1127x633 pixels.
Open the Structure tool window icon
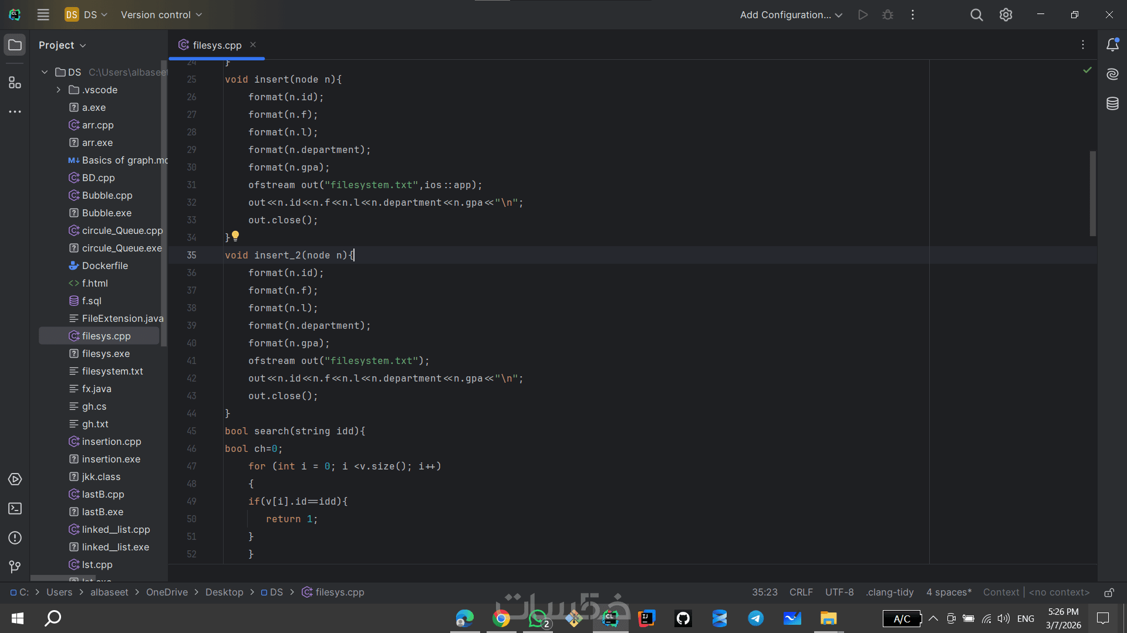(x=15, y=83)
